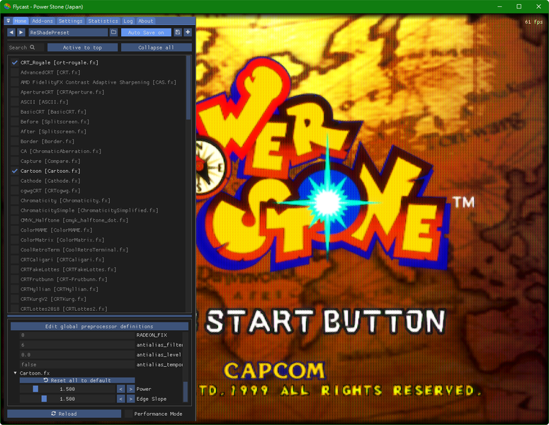Open the Add-ons tab
Screen dimensions: 549x425
coord(43,21)
